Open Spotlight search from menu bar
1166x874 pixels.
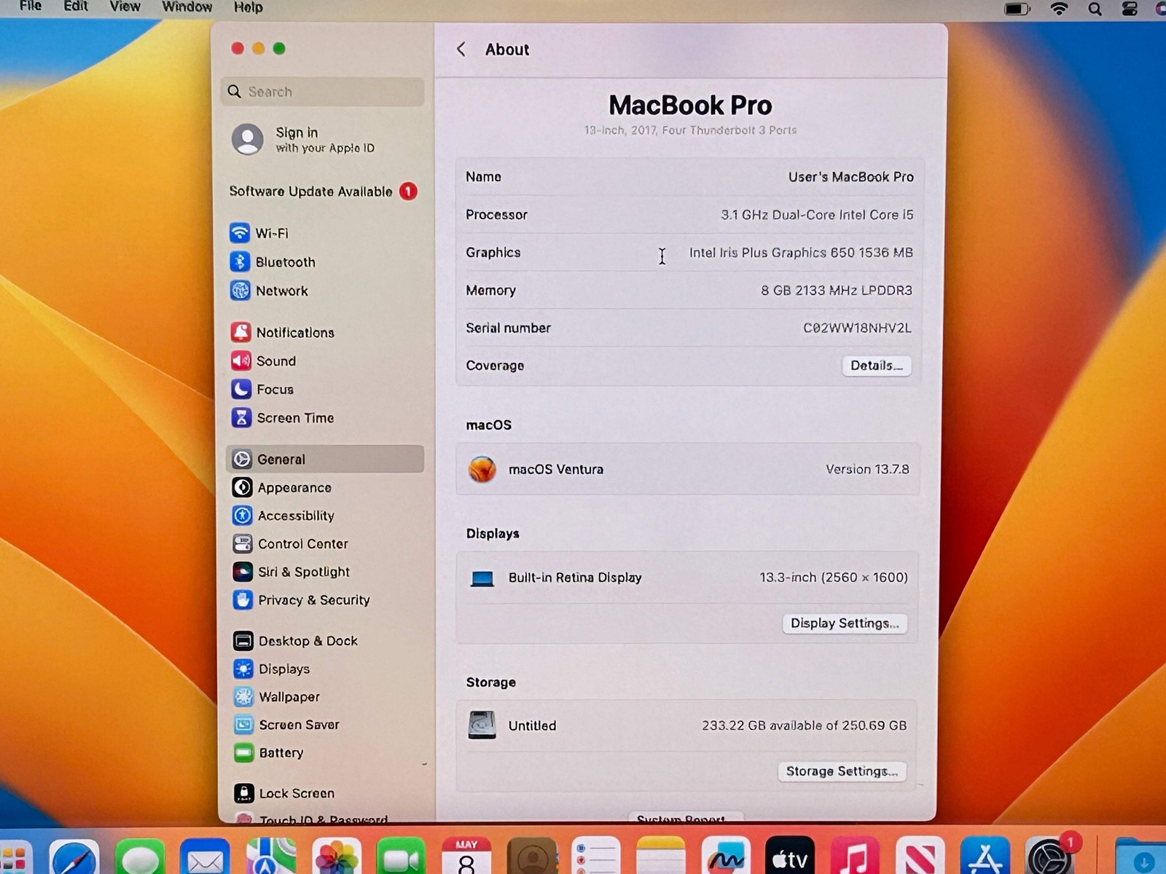pyautogui.click(x=1095, y=9)
